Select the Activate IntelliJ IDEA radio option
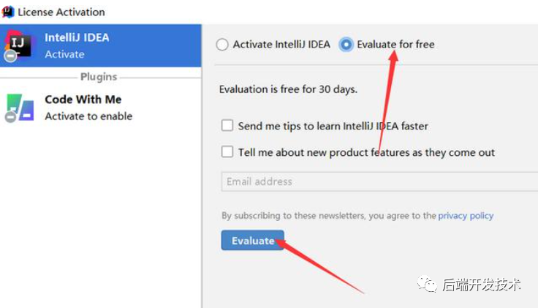The image size is (538, 308). [x=222, y=45]
